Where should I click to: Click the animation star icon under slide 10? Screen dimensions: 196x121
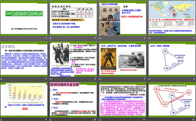pyautogui.click(x=51, y=120)
